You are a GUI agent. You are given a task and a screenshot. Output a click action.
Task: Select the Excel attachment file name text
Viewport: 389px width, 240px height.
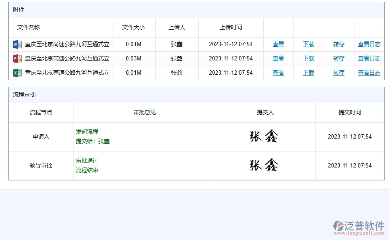tap(67, 73)
